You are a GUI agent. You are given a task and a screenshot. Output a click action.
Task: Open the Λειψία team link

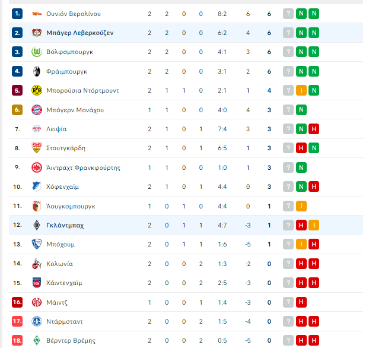pyautogui.click(x=56, y=129)
